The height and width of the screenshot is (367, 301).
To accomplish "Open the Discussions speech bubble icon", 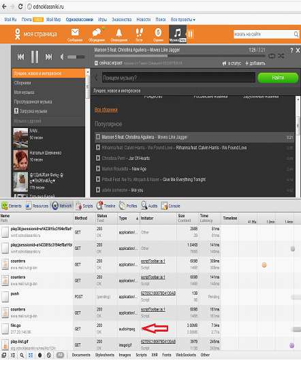I will (x=97, y=35).
